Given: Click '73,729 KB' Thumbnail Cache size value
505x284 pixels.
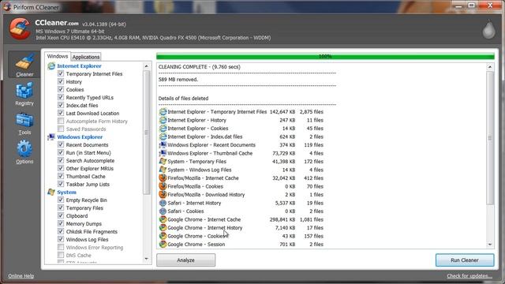Looking at the screenshot, I should tap(284, 153).
